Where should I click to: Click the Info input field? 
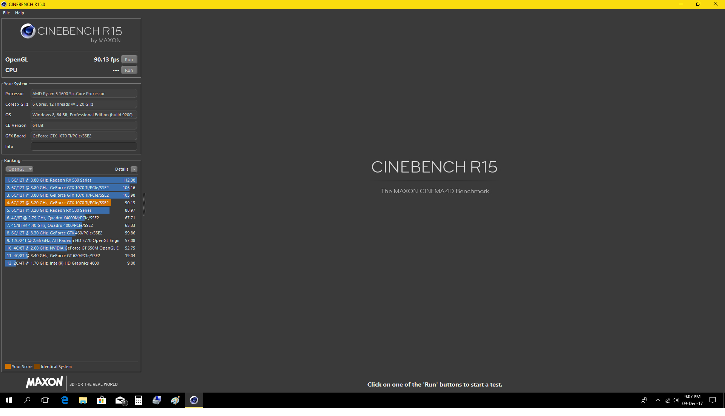(x=83, y=146)
